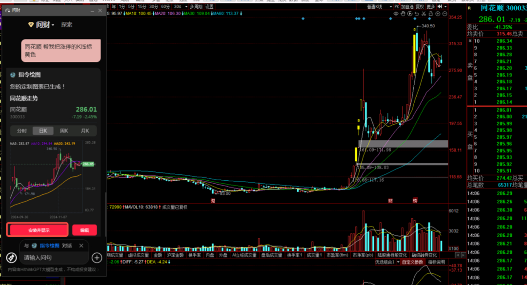Click the 指标说明 button

click(436, 262)
